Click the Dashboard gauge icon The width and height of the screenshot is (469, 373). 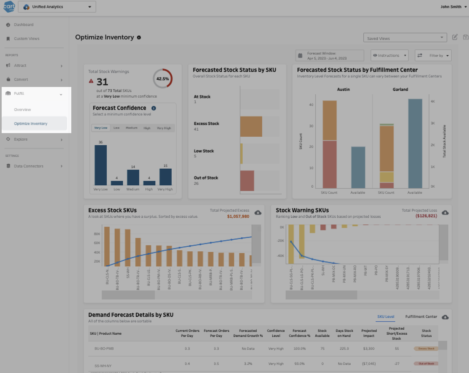tap(8, 25)
